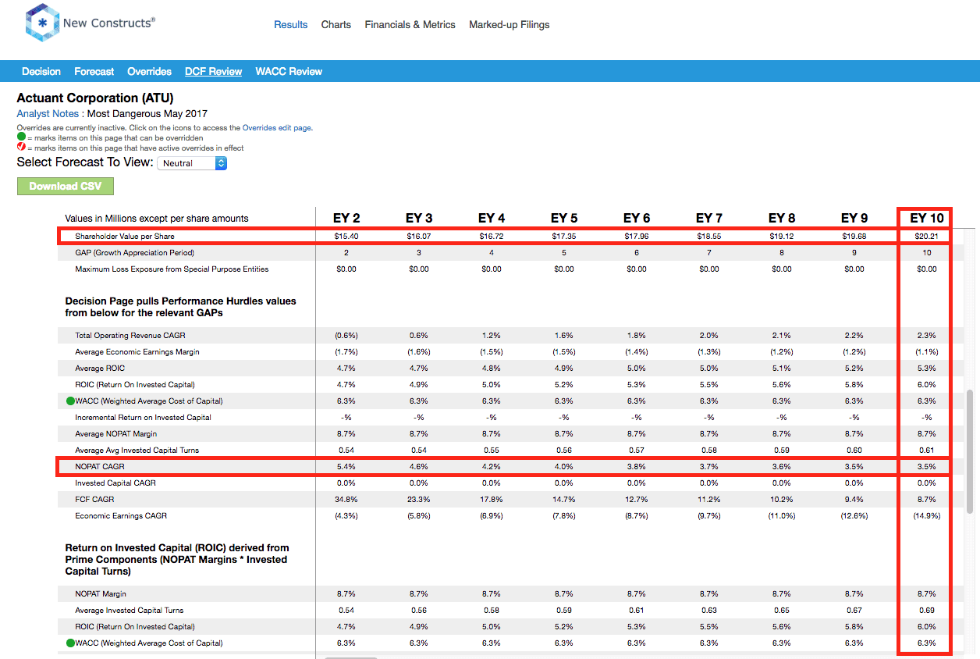Click the Average Invested Capital Turns row label
The width and height of the screenshot is (980, 659).
coord(130,611)
